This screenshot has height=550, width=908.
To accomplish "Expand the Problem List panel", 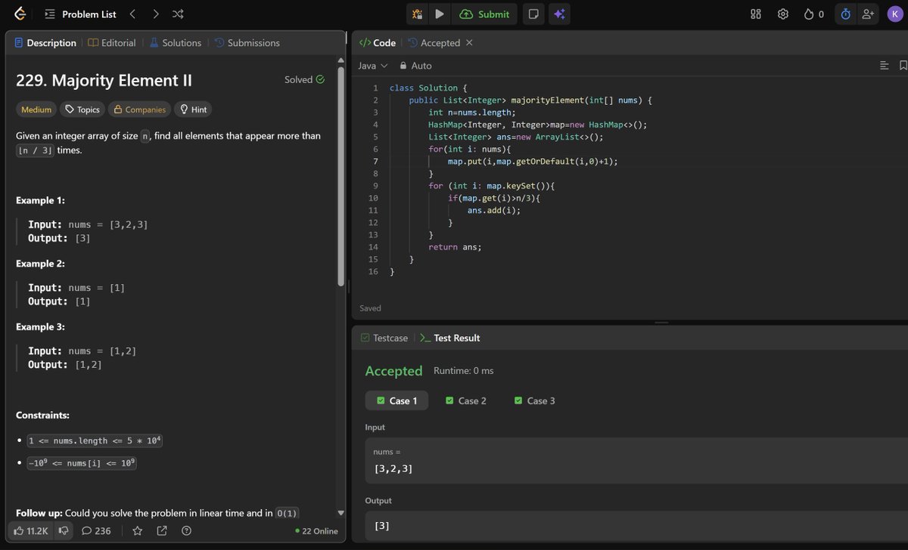I will pos(80,14).
